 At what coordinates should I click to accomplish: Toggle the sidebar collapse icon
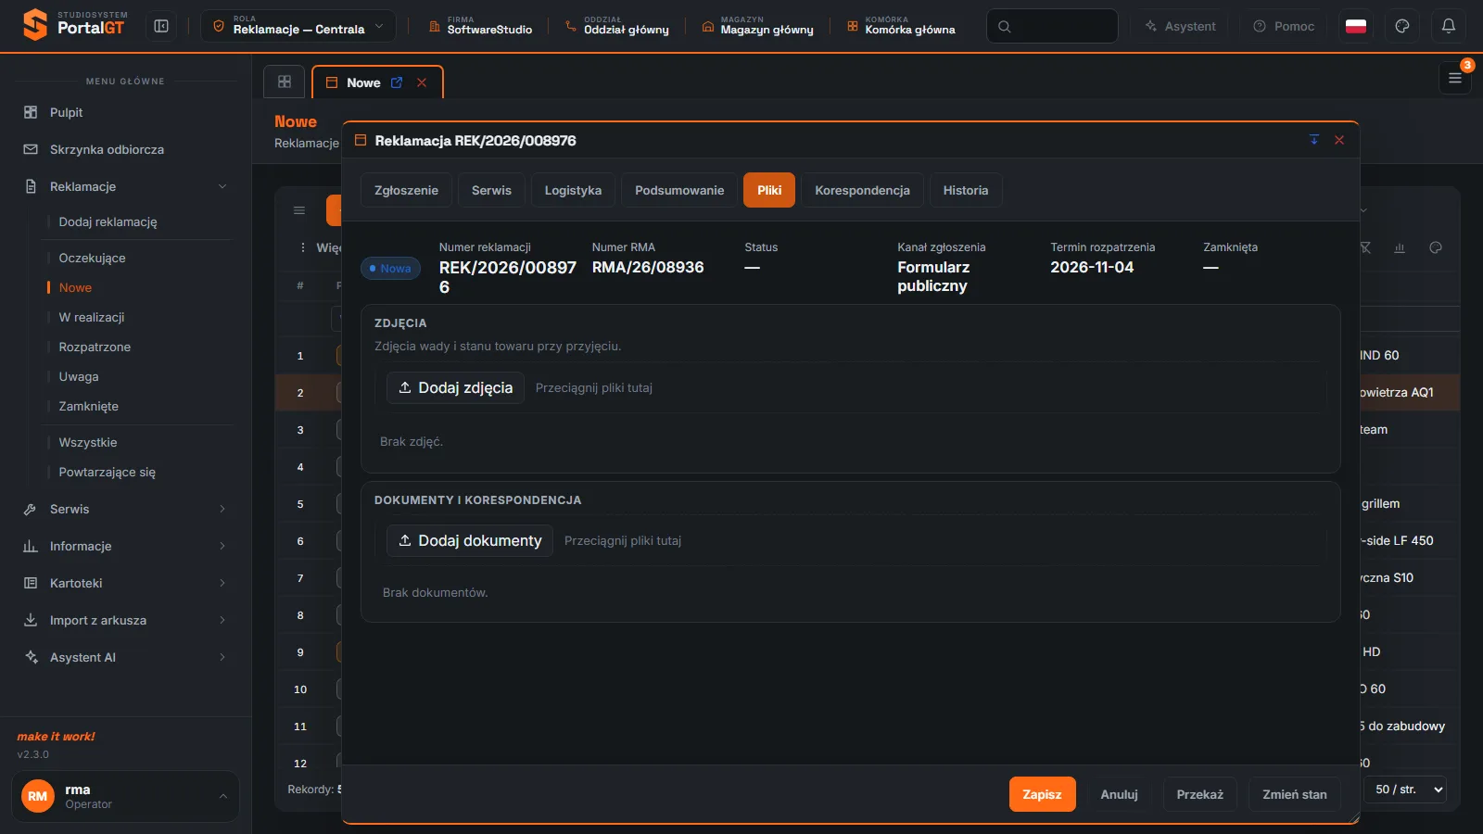click(161, 26)
